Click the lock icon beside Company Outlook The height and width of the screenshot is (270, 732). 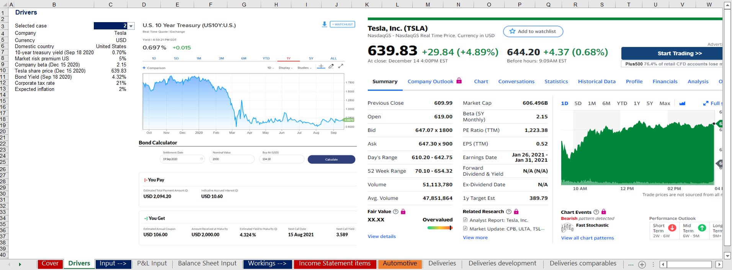tap(459, 81)
